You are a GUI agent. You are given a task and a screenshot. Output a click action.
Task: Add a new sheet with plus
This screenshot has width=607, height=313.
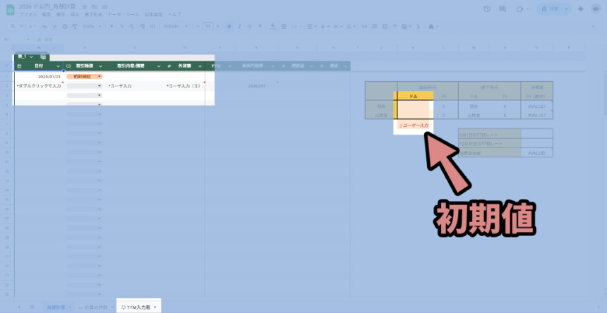pos(18,307)
